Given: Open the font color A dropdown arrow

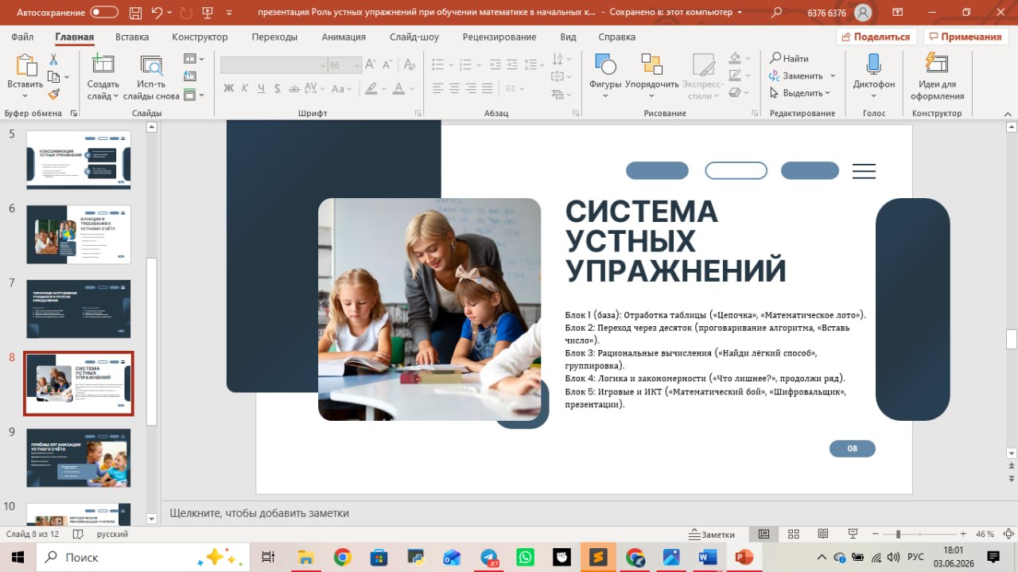Looking at the screenshot, I should pos(412,88).
